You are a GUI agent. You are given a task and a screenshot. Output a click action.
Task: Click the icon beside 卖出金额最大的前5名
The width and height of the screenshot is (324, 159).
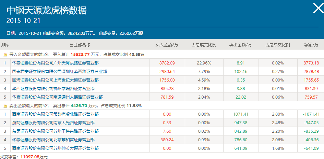pyautogui.click(x=5, y=106)
